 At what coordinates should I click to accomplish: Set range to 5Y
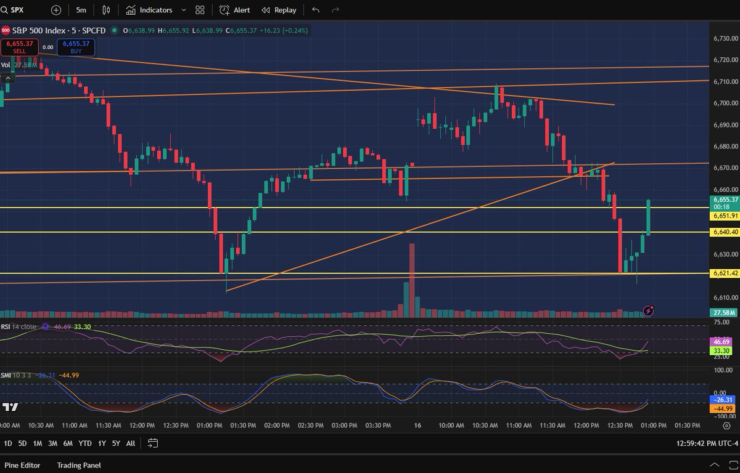pyautogui.click(x=116, y=443)
